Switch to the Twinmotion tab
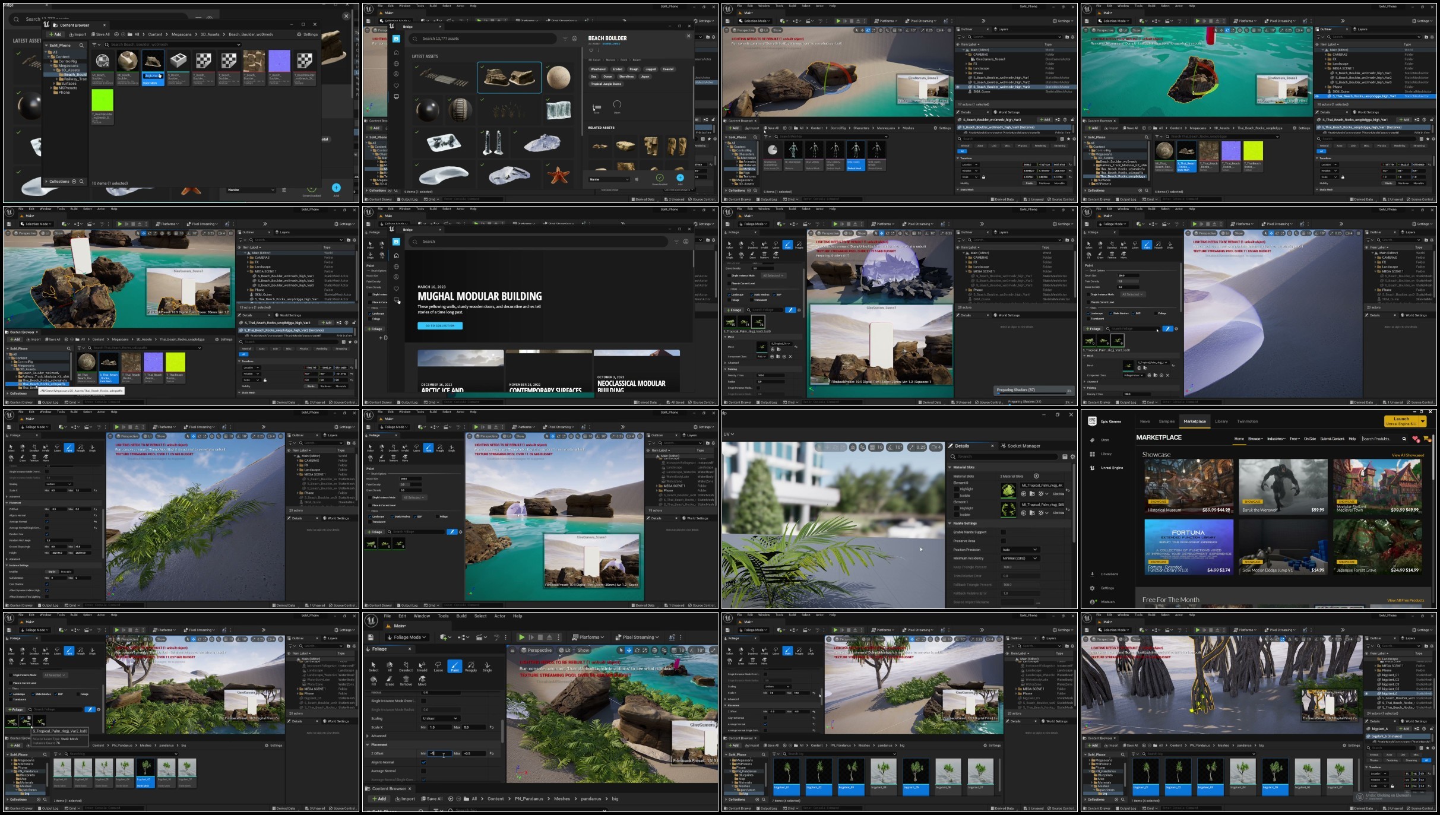Screen dimensions: 1440x815 click(1247, 421)
